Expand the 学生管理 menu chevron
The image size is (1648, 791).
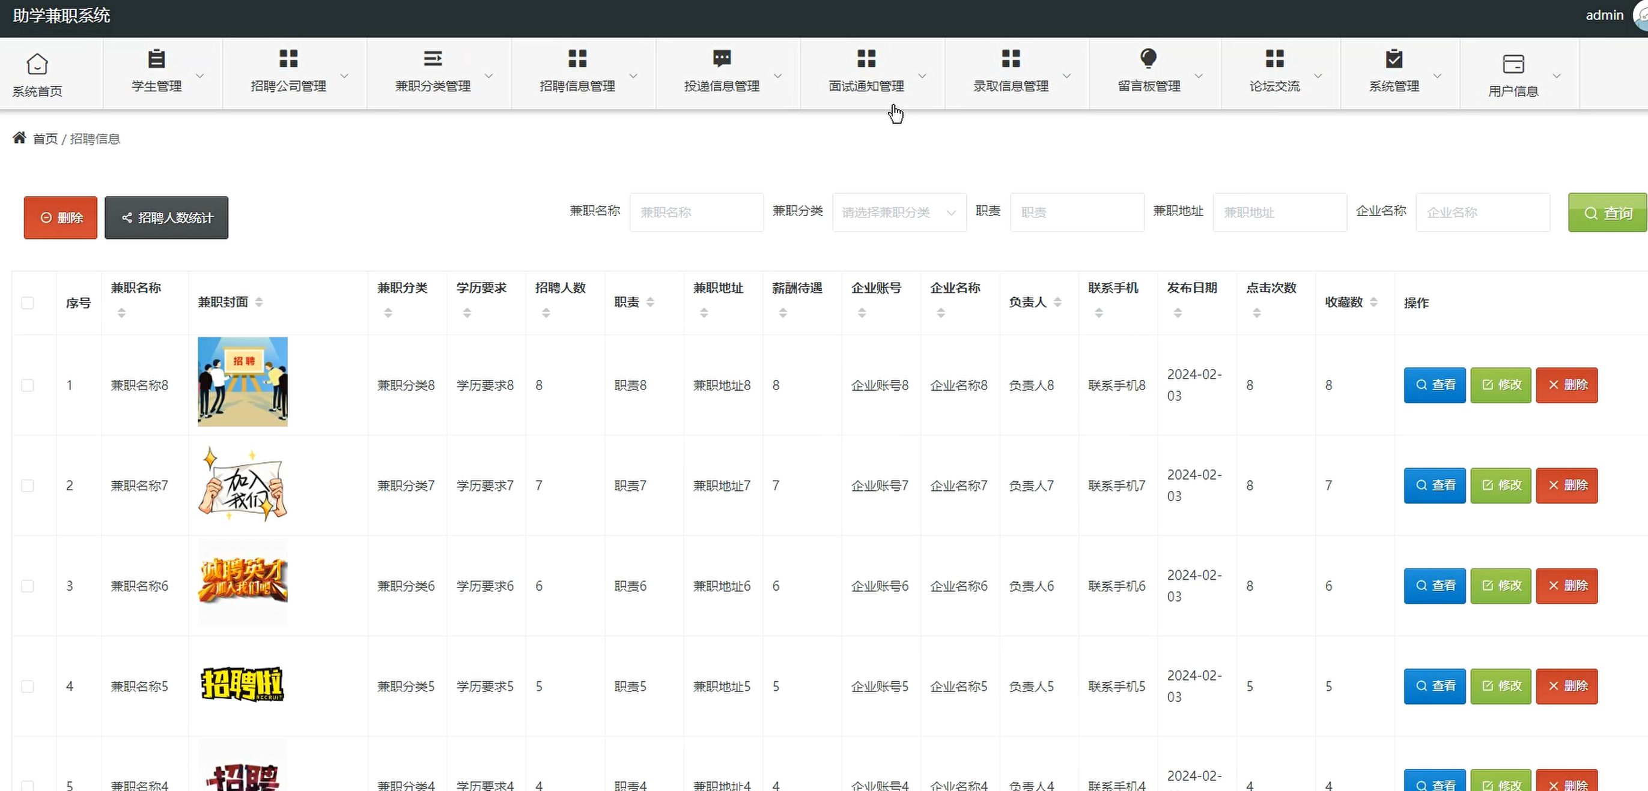pos(200,76)
